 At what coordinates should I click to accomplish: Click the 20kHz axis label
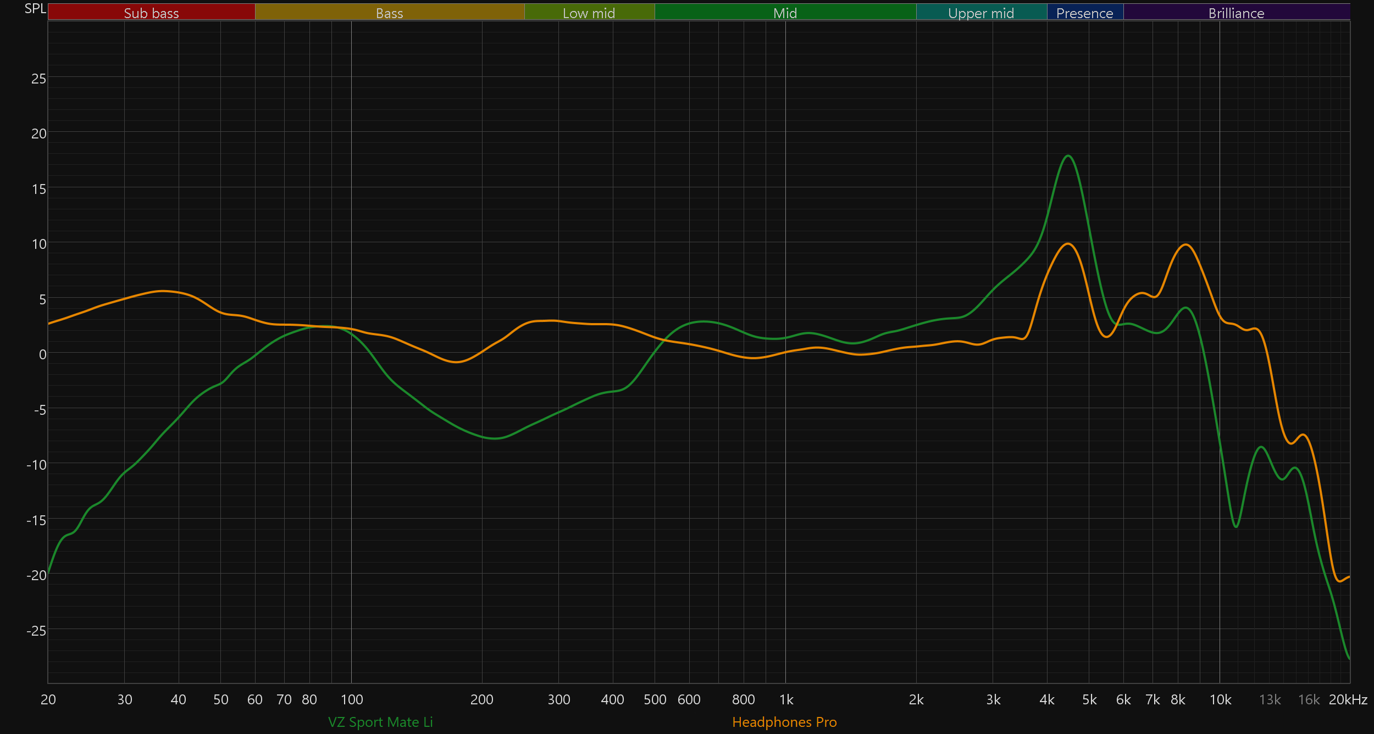[1348, 699]
